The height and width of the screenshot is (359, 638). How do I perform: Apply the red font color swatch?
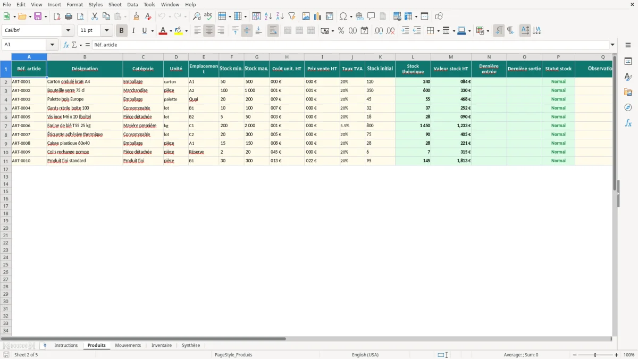pos(163,31)
